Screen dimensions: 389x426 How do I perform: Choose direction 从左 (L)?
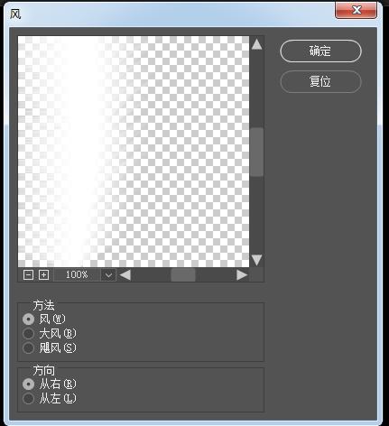click(x=29, y=399)
